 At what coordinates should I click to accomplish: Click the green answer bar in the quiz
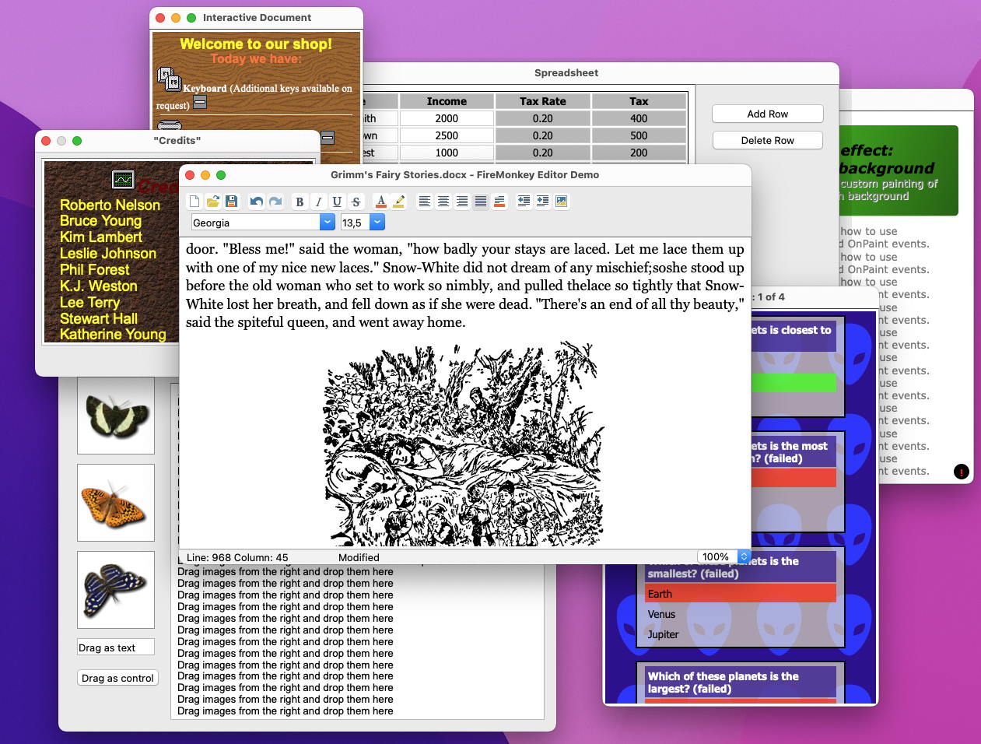click(x=794, y=382)
